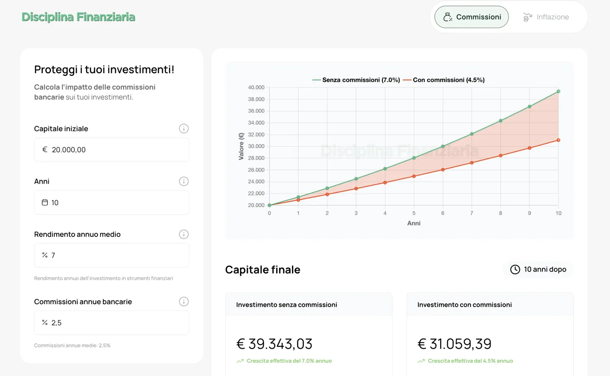Select green data point at year 5
610x376 pixels.
[414, 158]
